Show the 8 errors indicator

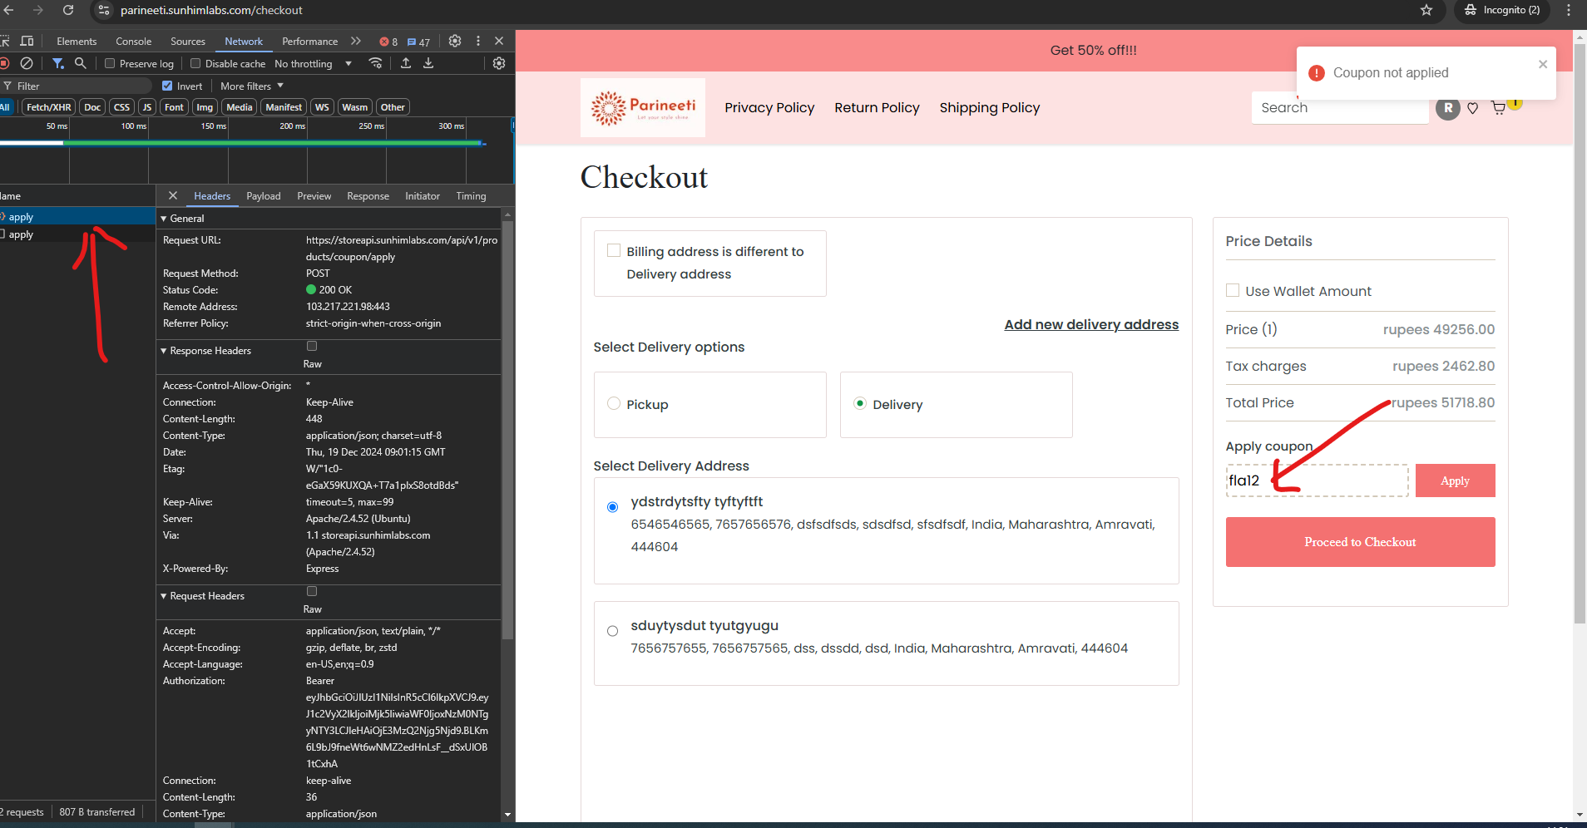pyautogui.click(x=388, y=42)
